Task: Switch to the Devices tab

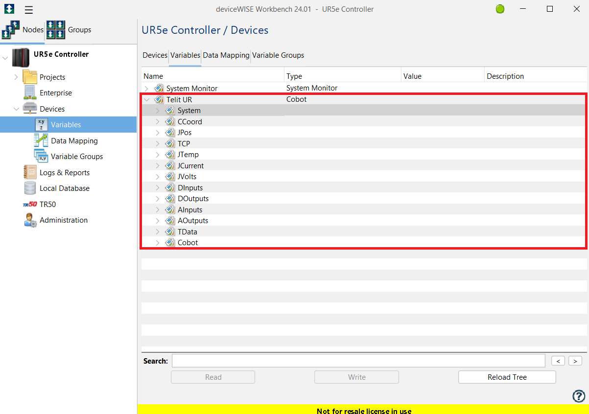Action: point(155,55)
